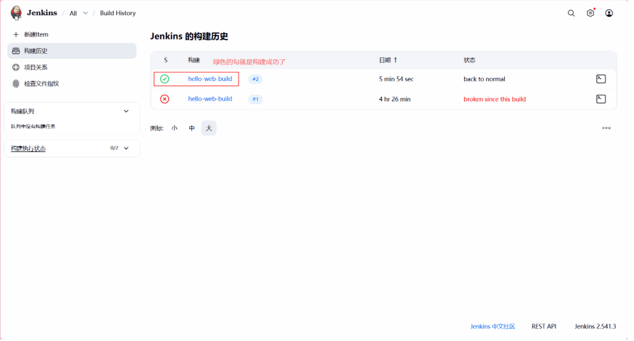Sort by the S column header
634x341 pixels.
tap(166, 60)
